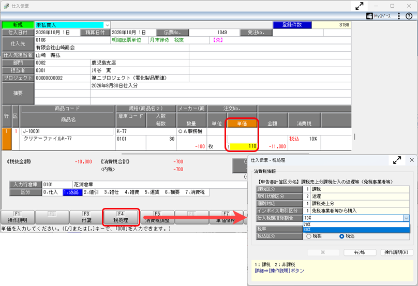The height and width of the screenshot is (286, 418).
Task: Select 2.値引 in 区分 options
Action: [92, 192]
